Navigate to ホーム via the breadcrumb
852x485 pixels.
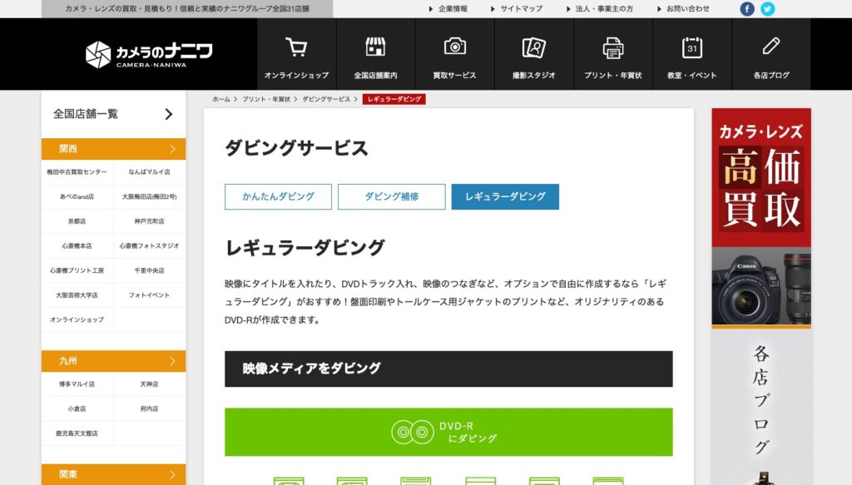(220, 98)
